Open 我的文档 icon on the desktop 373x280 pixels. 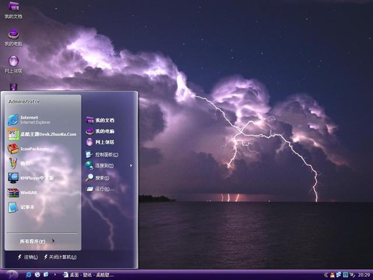pos(13,9)
